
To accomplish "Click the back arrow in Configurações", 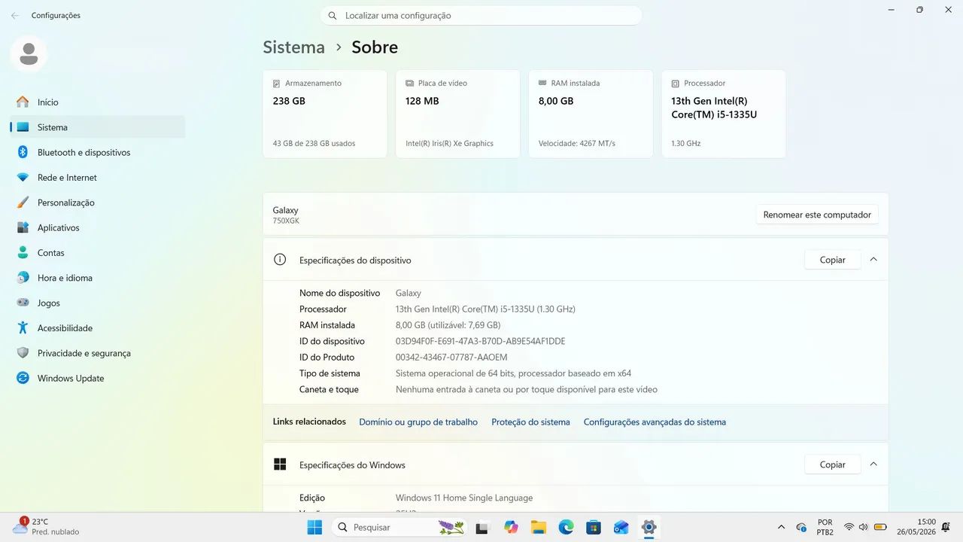I will click(x=15, y=15).
